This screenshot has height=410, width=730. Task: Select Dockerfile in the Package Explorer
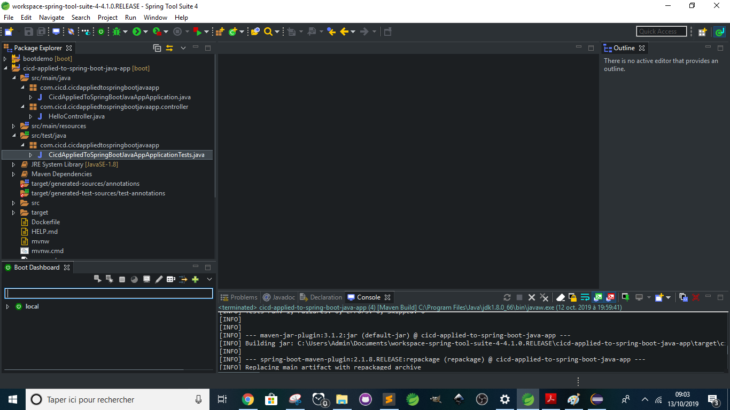pyautogui.click(x=45, y=222)
